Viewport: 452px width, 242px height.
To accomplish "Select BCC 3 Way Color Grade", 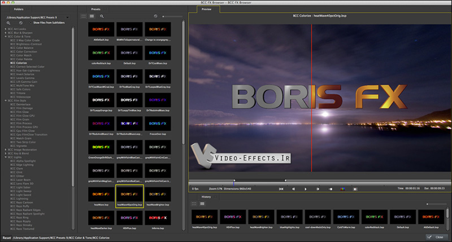I will click(25, 40).
